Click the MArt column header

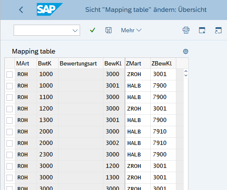point(26,63)
